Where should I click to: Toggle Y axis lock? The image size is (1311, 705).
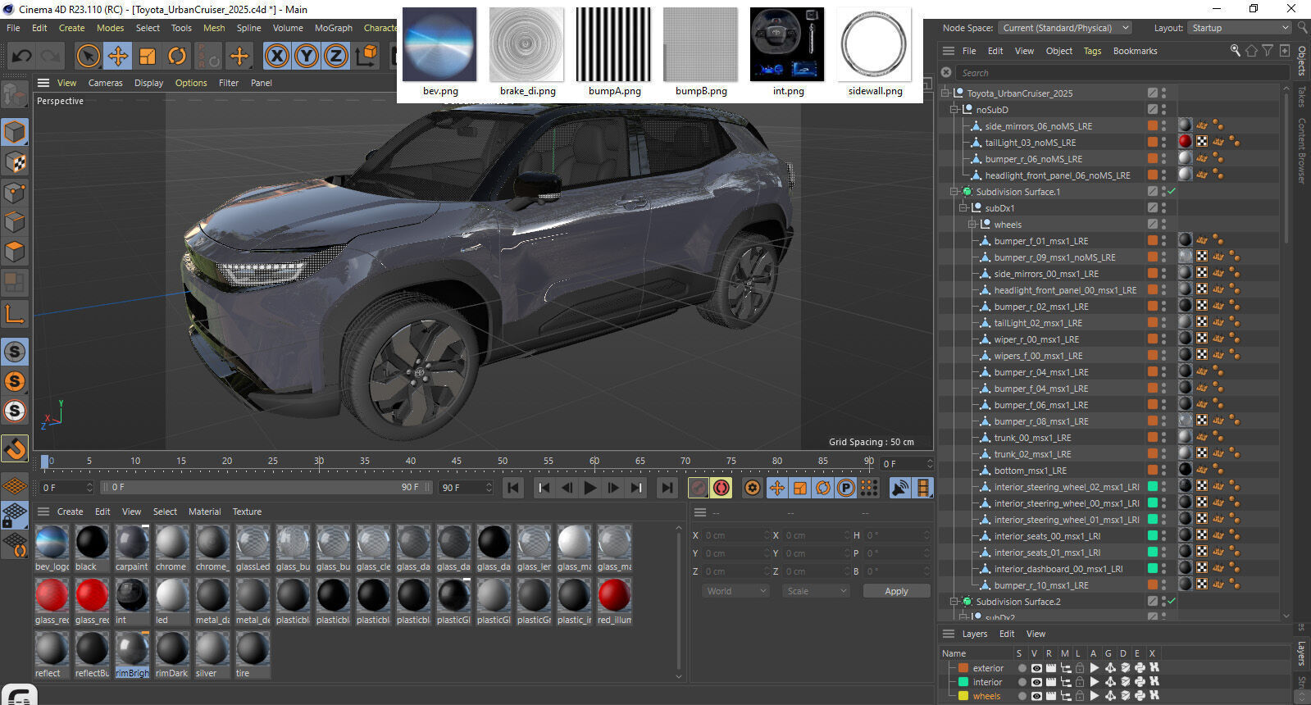(x=307, y=56)
